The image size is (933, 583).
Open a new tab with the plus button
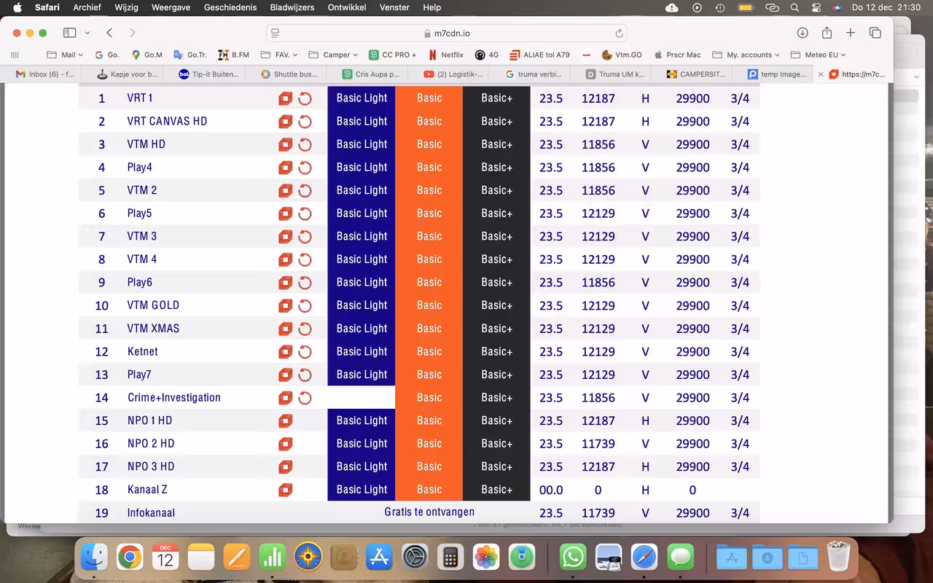coord(851,33)
